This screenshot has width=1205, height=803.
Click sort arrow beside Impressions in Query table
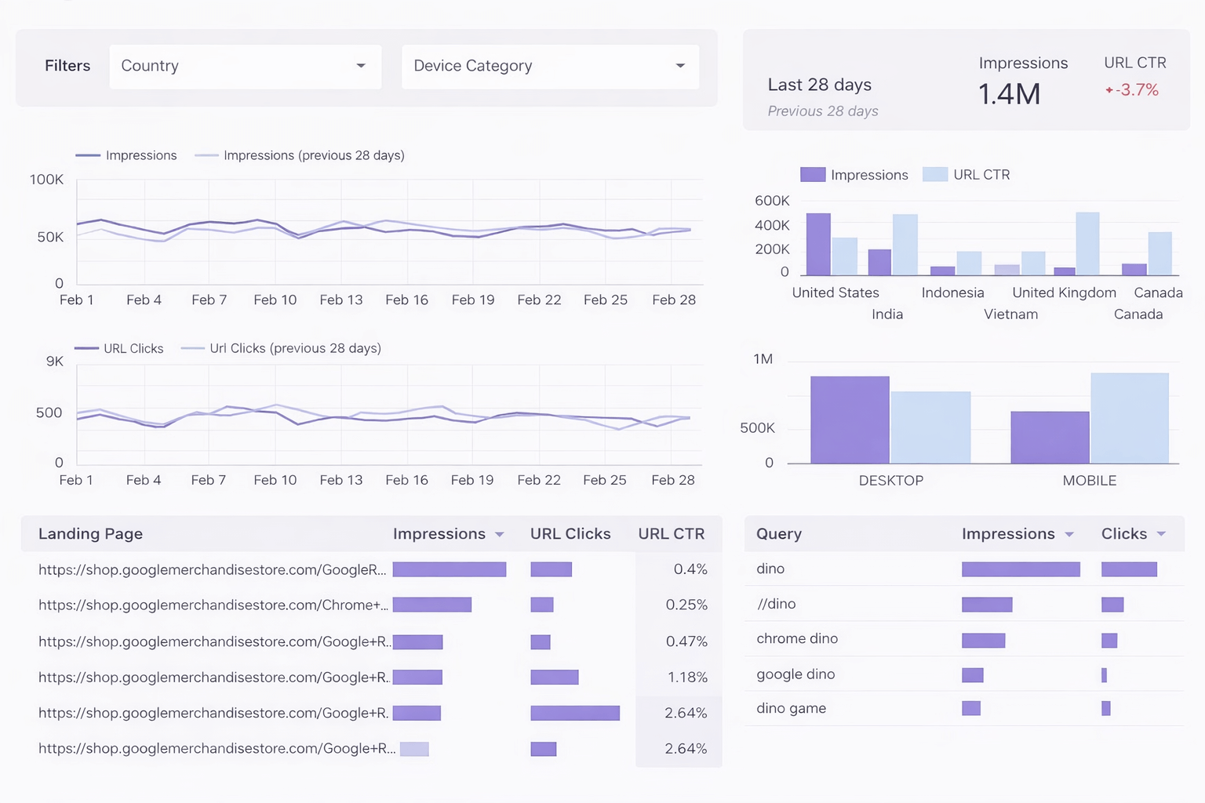(x=1068, y=535)
